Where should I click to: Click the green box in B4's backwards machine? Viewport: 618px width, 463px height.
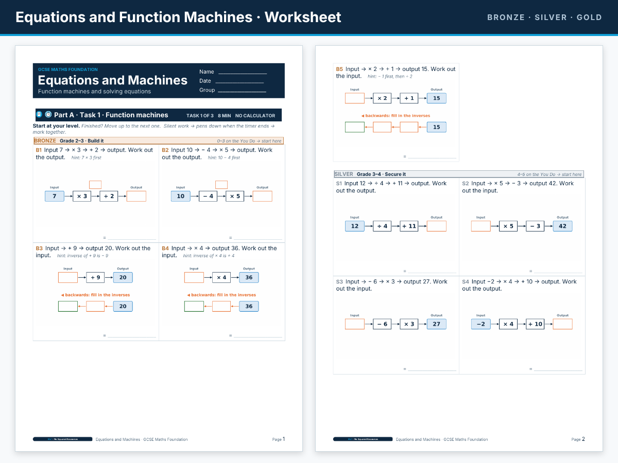194,306
